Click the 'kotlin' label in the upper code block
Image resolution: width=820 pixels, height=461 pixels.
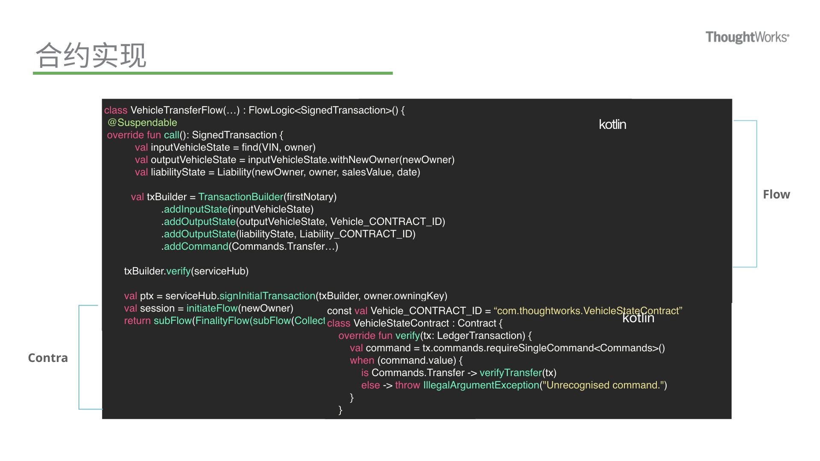coord(612,125)
